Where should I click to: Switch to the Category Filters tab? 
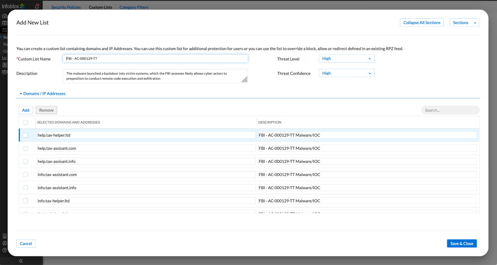134,7
